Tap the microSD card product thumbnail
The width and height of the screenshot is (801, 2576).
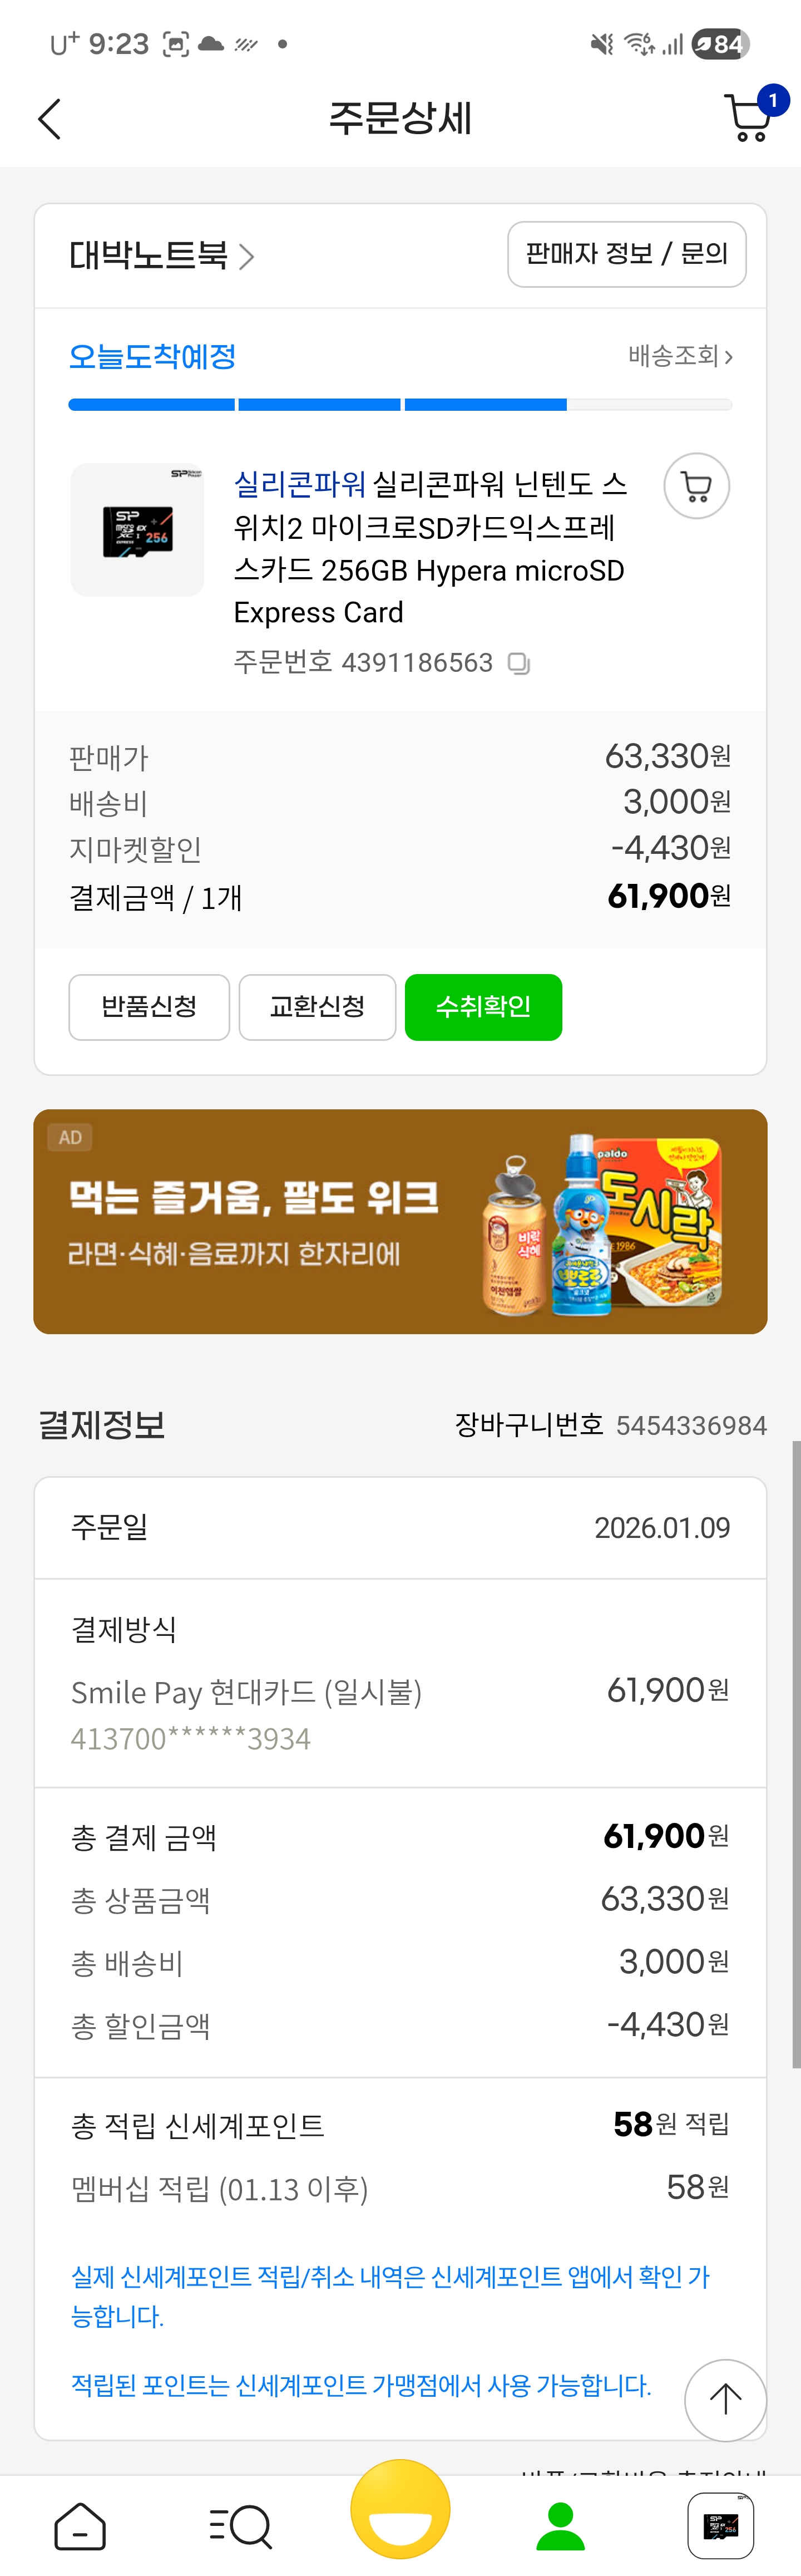(x=138, y=530)
